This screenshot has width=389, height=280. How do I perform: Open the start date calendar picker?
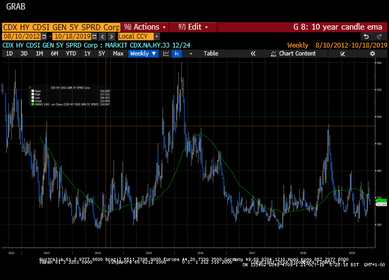44,36
